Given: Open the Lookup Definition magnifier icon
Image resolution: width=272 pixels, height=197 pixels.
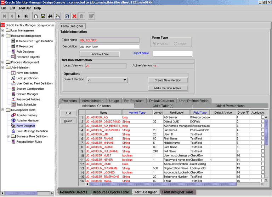Looking at the screenshot, I should [x=13, y=78].
